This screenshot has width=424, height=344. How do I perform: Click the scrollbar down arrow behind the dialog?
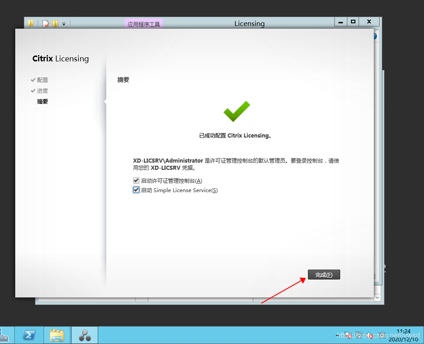click(x=377, y=297)
